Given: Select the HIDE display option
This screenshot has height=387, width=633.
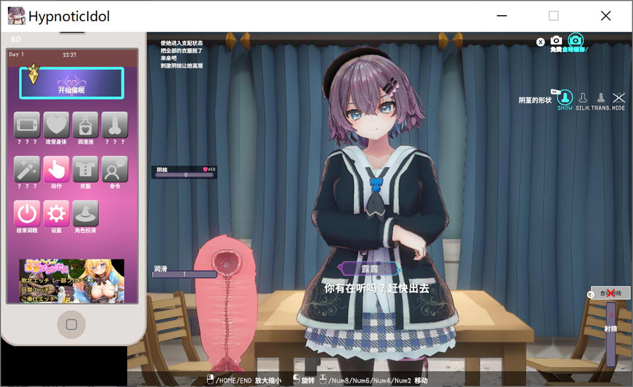Looking at the screenshot, I should click(618, 101).
